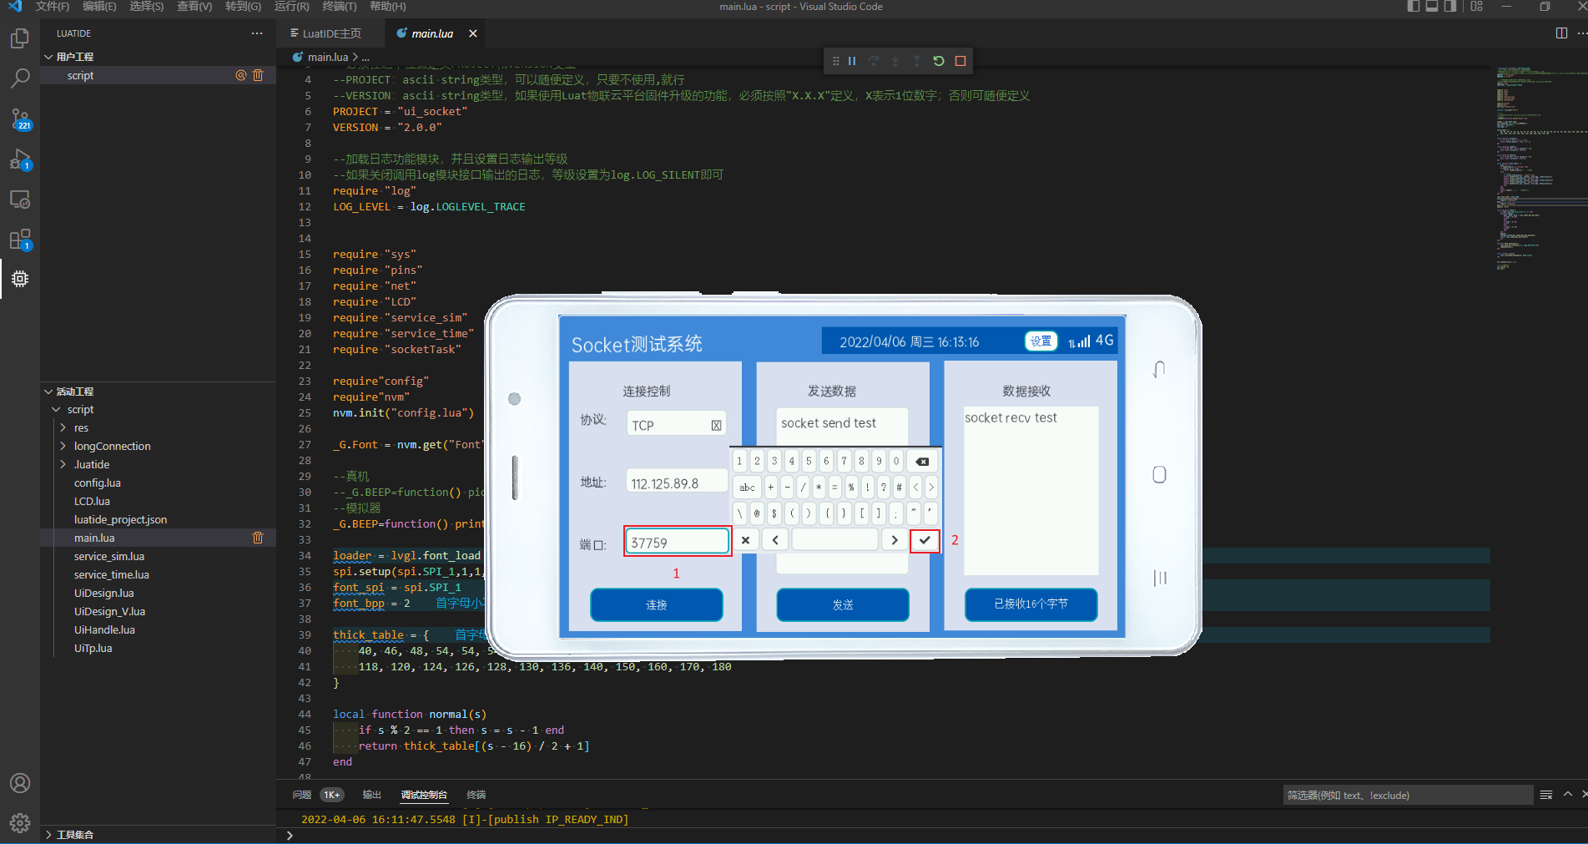Switch to 终端 panel tab
Screen dimensions: 1588x844
pyautogui.click(x=476, y=795)
